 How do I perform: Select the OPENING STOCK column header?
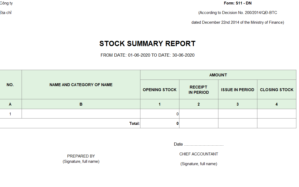[x=160, y=90]
